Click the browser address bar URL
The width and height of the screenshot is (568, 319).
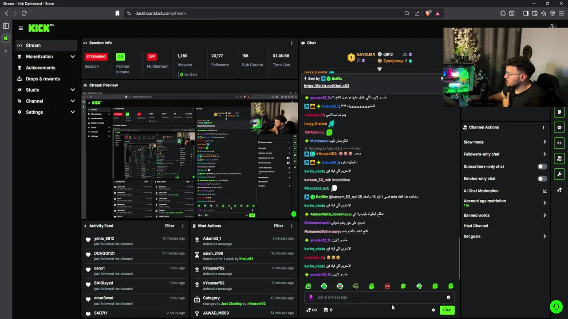click(161, 13)
